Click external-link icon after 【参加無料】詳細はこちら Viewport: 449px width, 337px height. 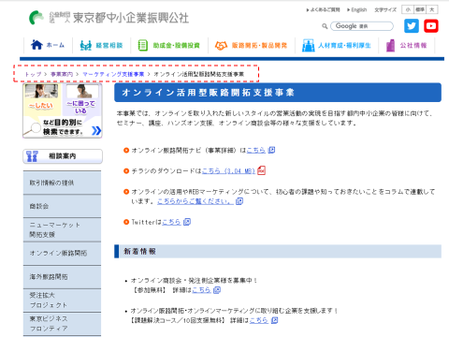217,290
